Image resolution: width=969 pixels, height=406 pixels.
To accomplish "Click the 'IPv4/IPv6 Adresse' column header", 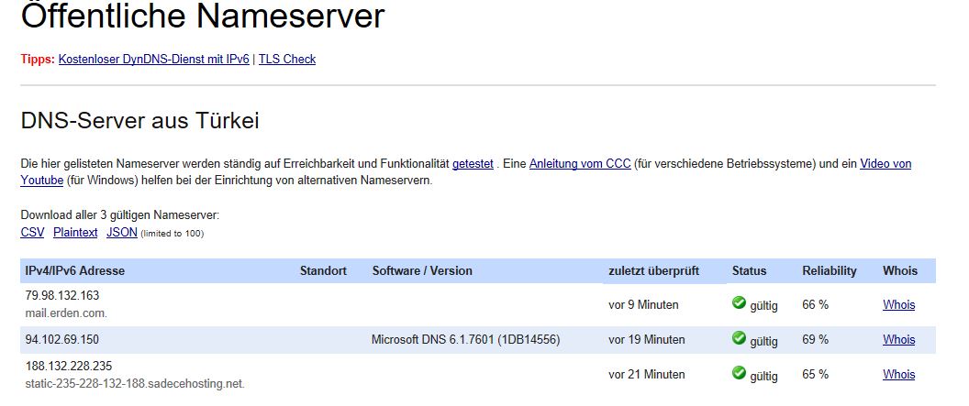I will pyautogui.click(x=74, y=271).
